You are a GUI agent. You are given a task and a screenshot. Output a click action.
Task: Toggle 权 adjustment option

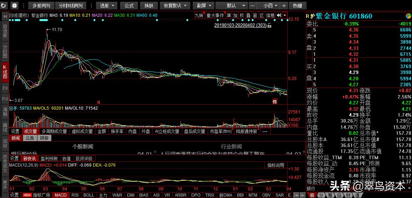[242, 15]
